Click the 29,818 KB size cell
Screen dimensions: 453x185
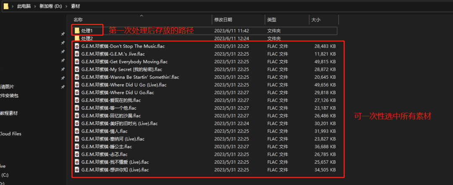(x=325, y=92)
